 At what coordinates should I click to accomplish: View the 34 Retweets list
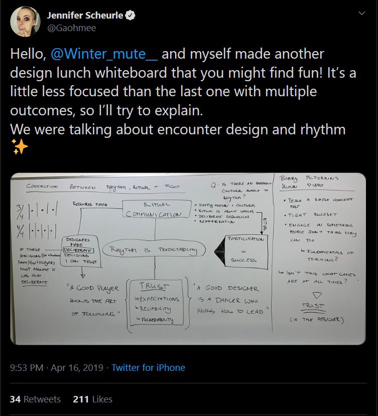point(35,399)
